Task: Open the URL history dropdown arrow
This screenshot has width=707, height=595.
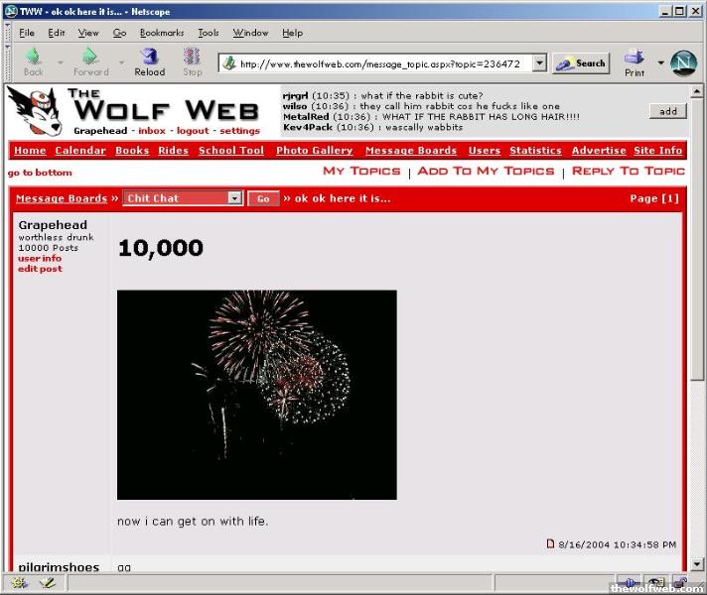Action: click(x=539, y=62)
